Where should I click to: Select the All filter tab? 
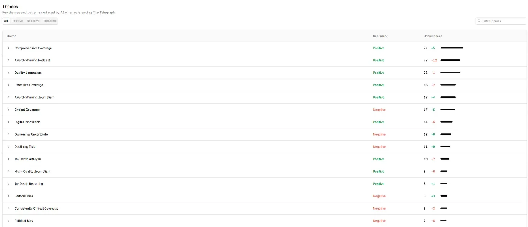(6, 21)
